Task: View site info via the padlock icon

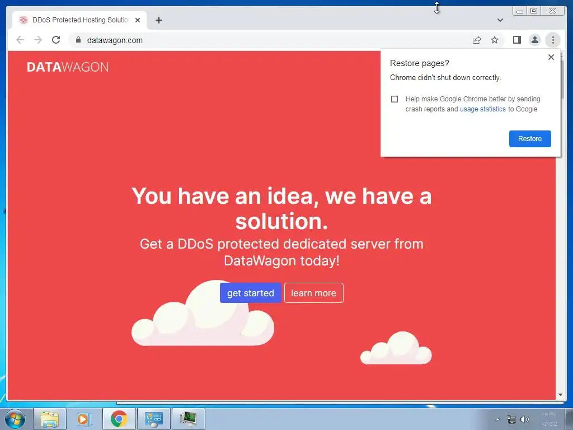Action: (78, 40)
